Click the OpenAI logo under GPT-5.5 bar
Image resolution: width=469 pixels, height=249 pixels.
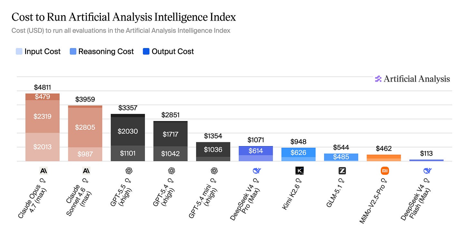point(128,171)
